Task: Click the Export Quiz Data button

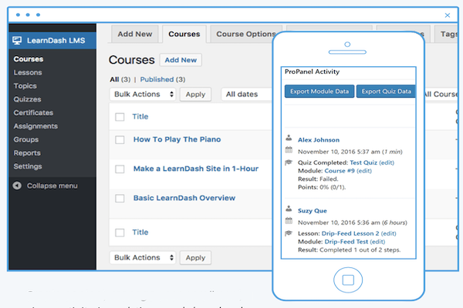Action: [386, 92]
